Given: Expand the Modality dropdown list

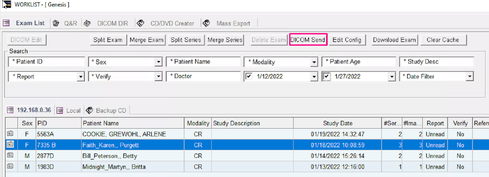Looking at the screenshot, I should pyautogui.click(x=313, y=62).
